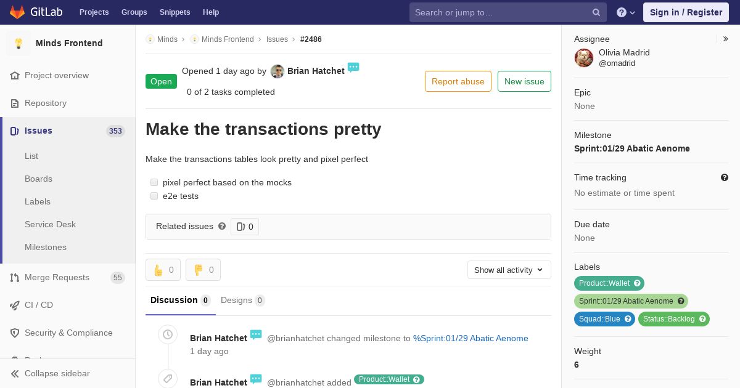
Task: Click Olivia Madrid's assignee avatar
Action: [x=584, y=58]
